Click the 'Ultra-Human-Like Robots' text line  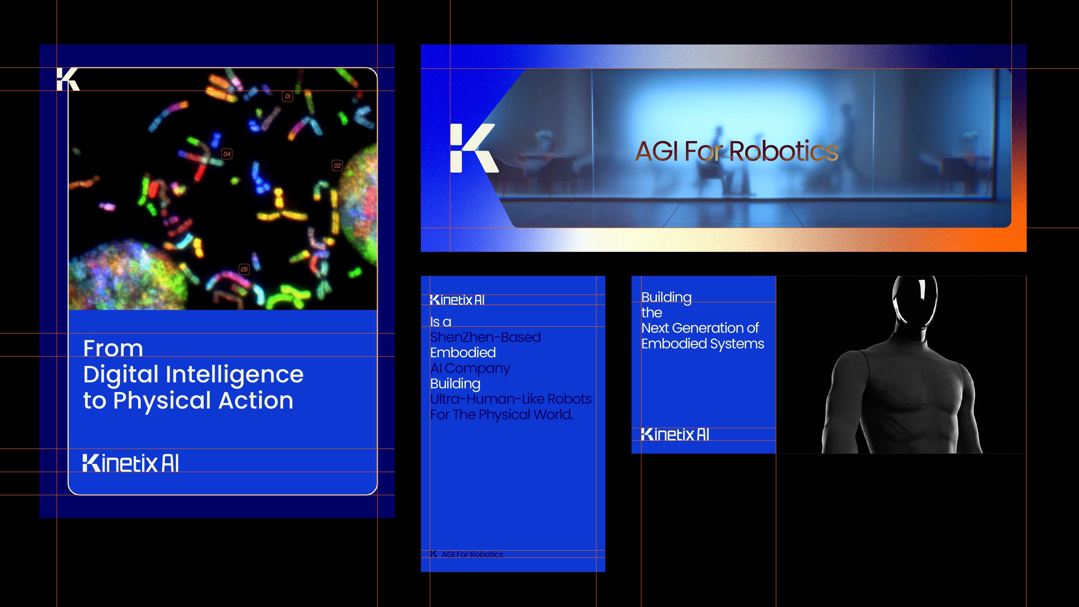pos(511,399)
